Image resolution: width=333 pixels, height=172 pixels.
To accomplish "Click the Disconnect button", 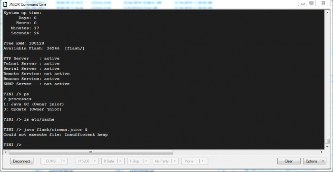I will tap(21, 161).
